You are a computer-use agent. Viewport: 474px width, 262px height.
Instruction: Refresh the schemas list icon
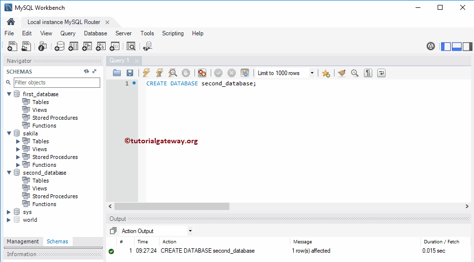pos(86,71)
